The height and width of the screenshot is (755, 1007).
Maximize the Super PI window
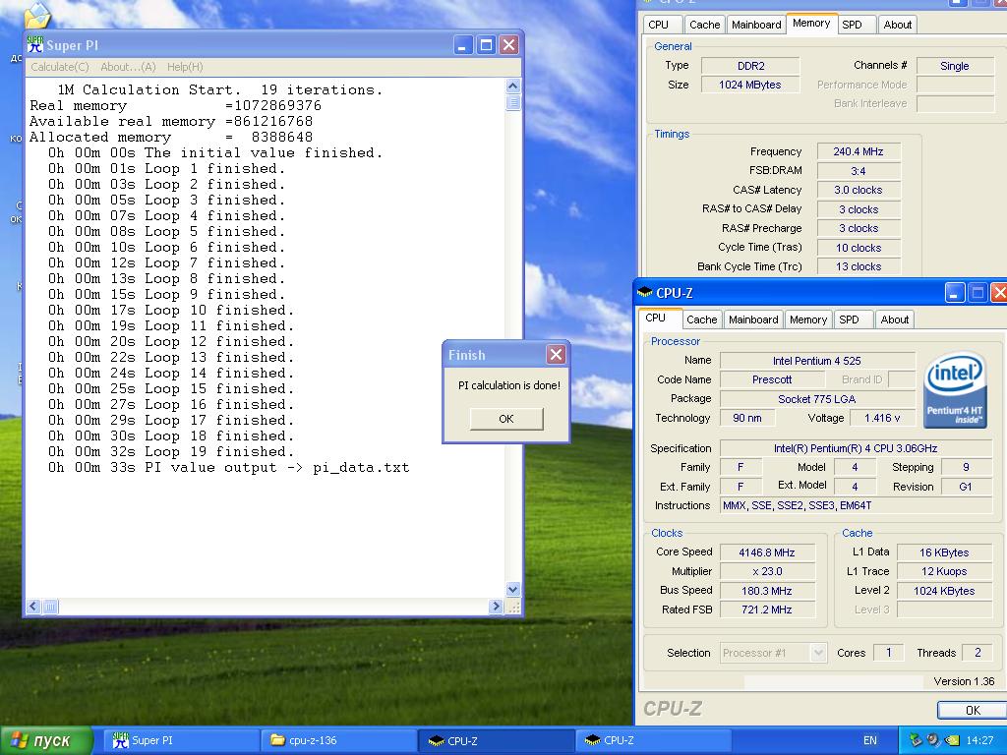pos(486,45)
